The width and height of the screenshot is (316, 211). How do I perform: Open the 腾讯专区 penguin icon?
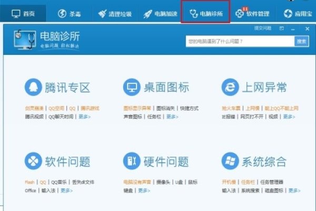33,87
